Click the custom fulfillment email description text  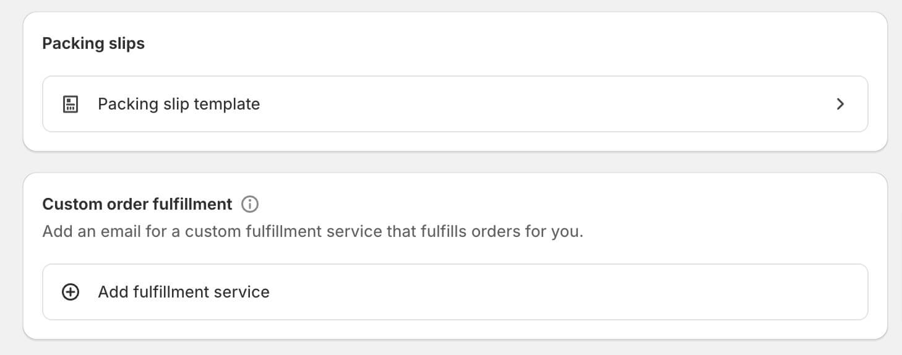click(x=312, y=233)
